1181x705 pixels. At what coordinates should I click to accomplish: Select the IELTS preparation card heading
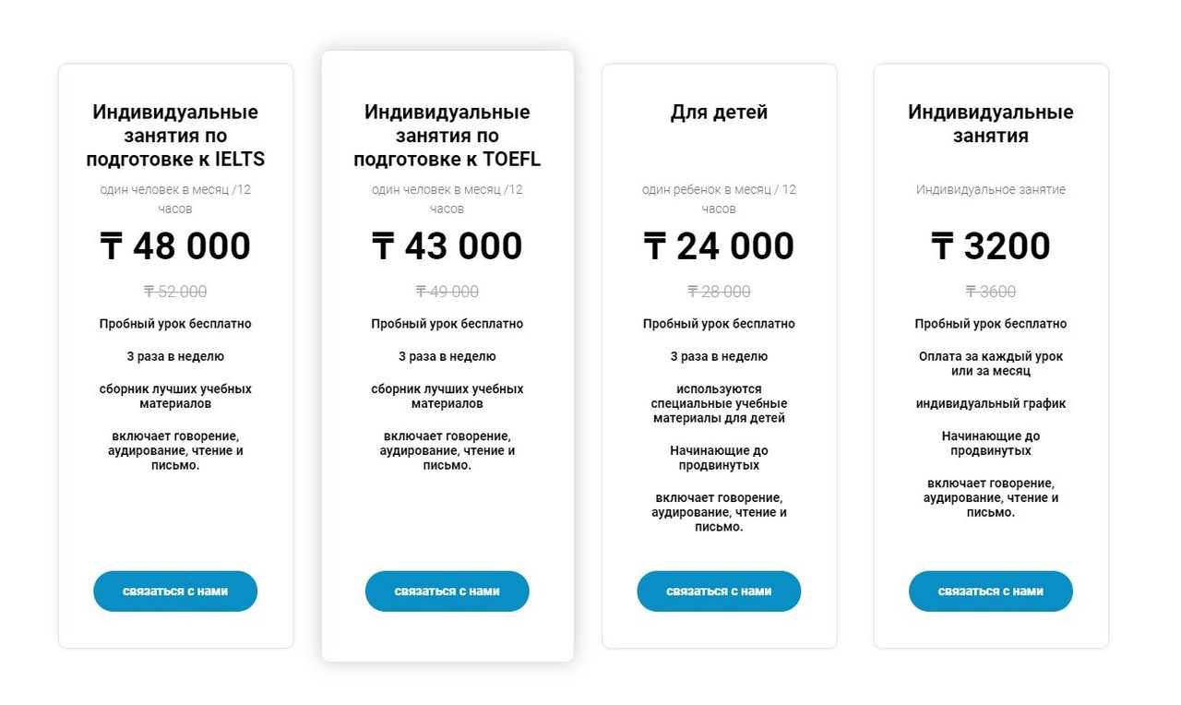pos(175,136)
